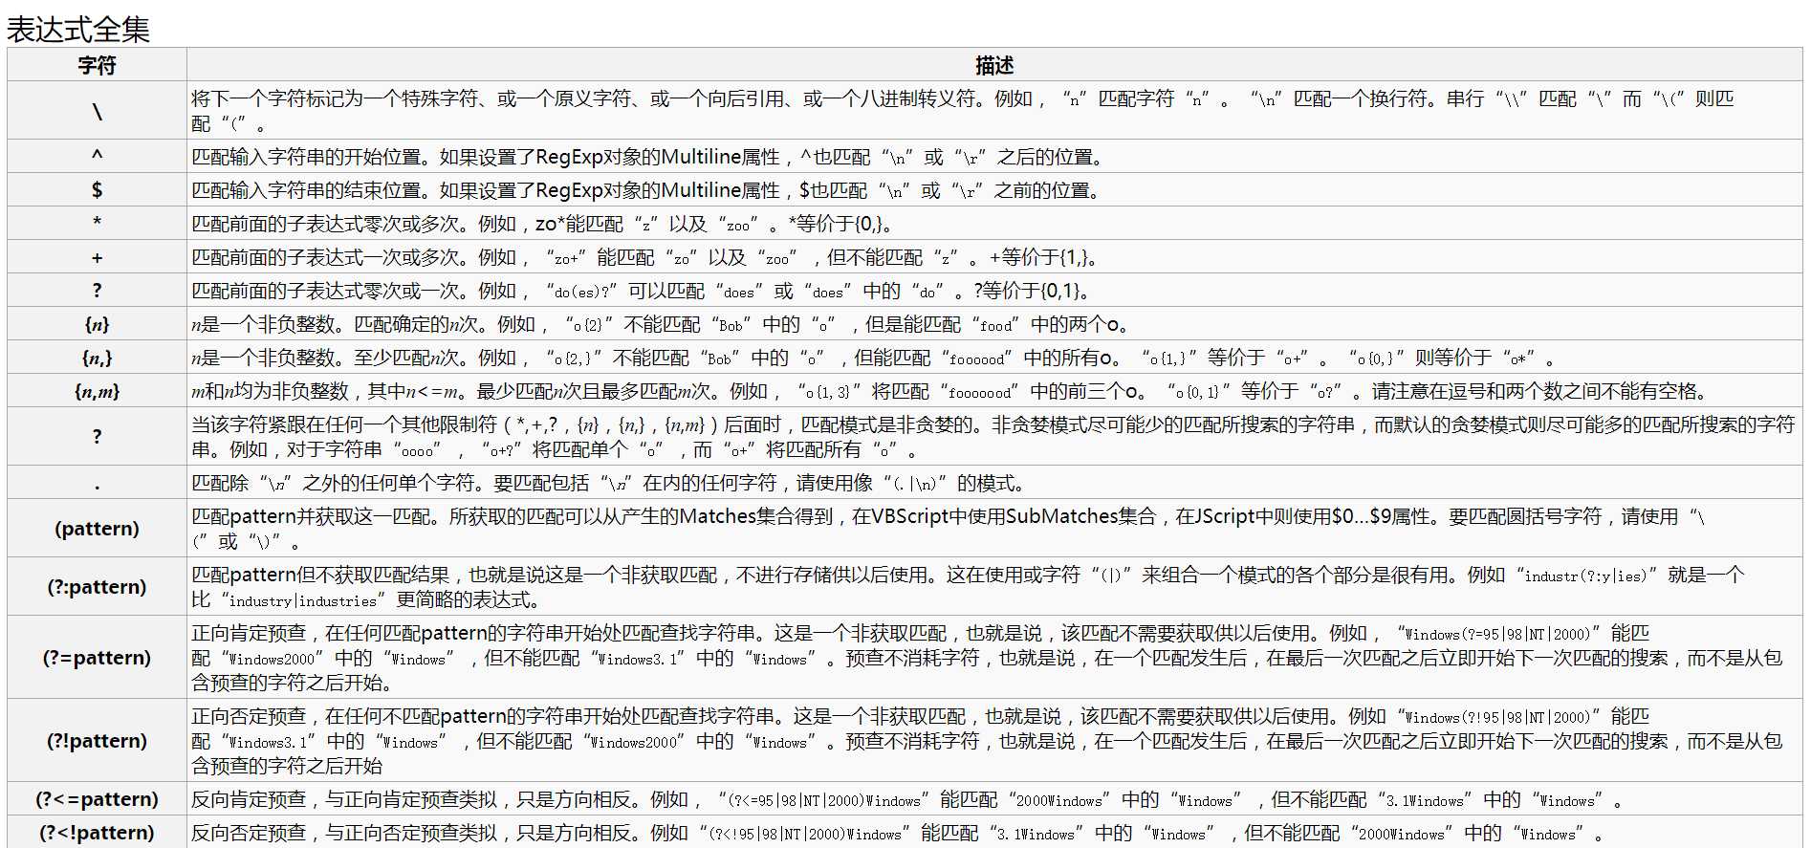
Task: Click the (pattern) cell
Action: tap(97, 529)
